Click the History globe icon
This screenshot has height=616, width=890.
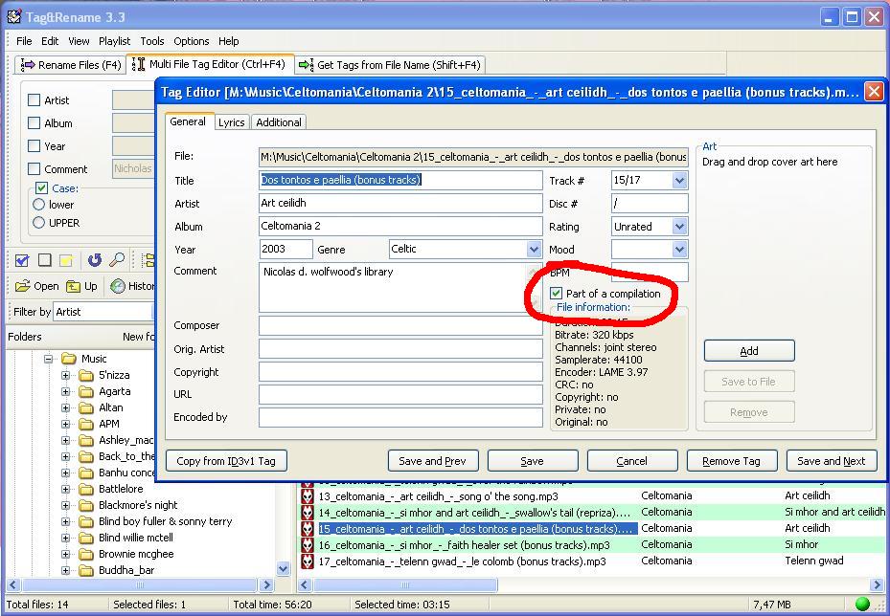[118, 286]
